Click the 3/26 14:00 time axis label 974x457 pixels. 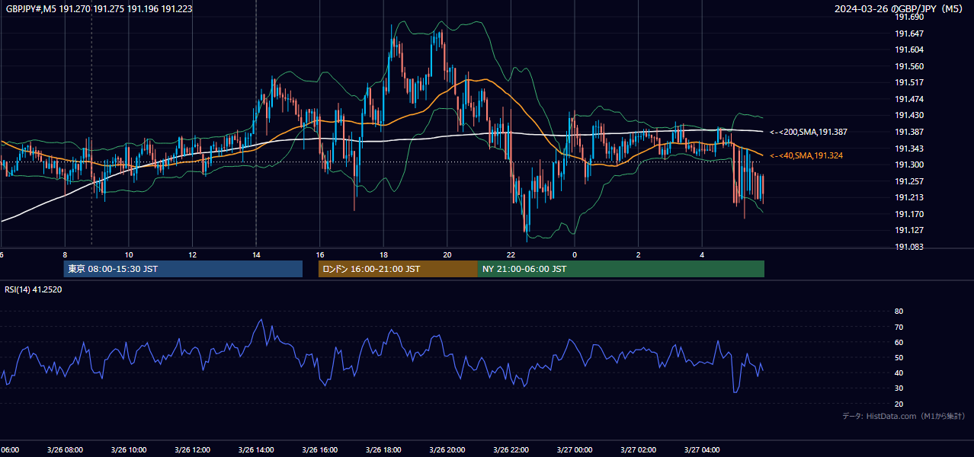(x=256, y=450)
